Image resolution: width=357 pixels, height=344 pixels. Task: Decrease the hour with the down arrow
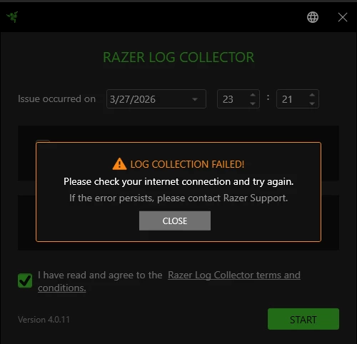click(253, 103)
